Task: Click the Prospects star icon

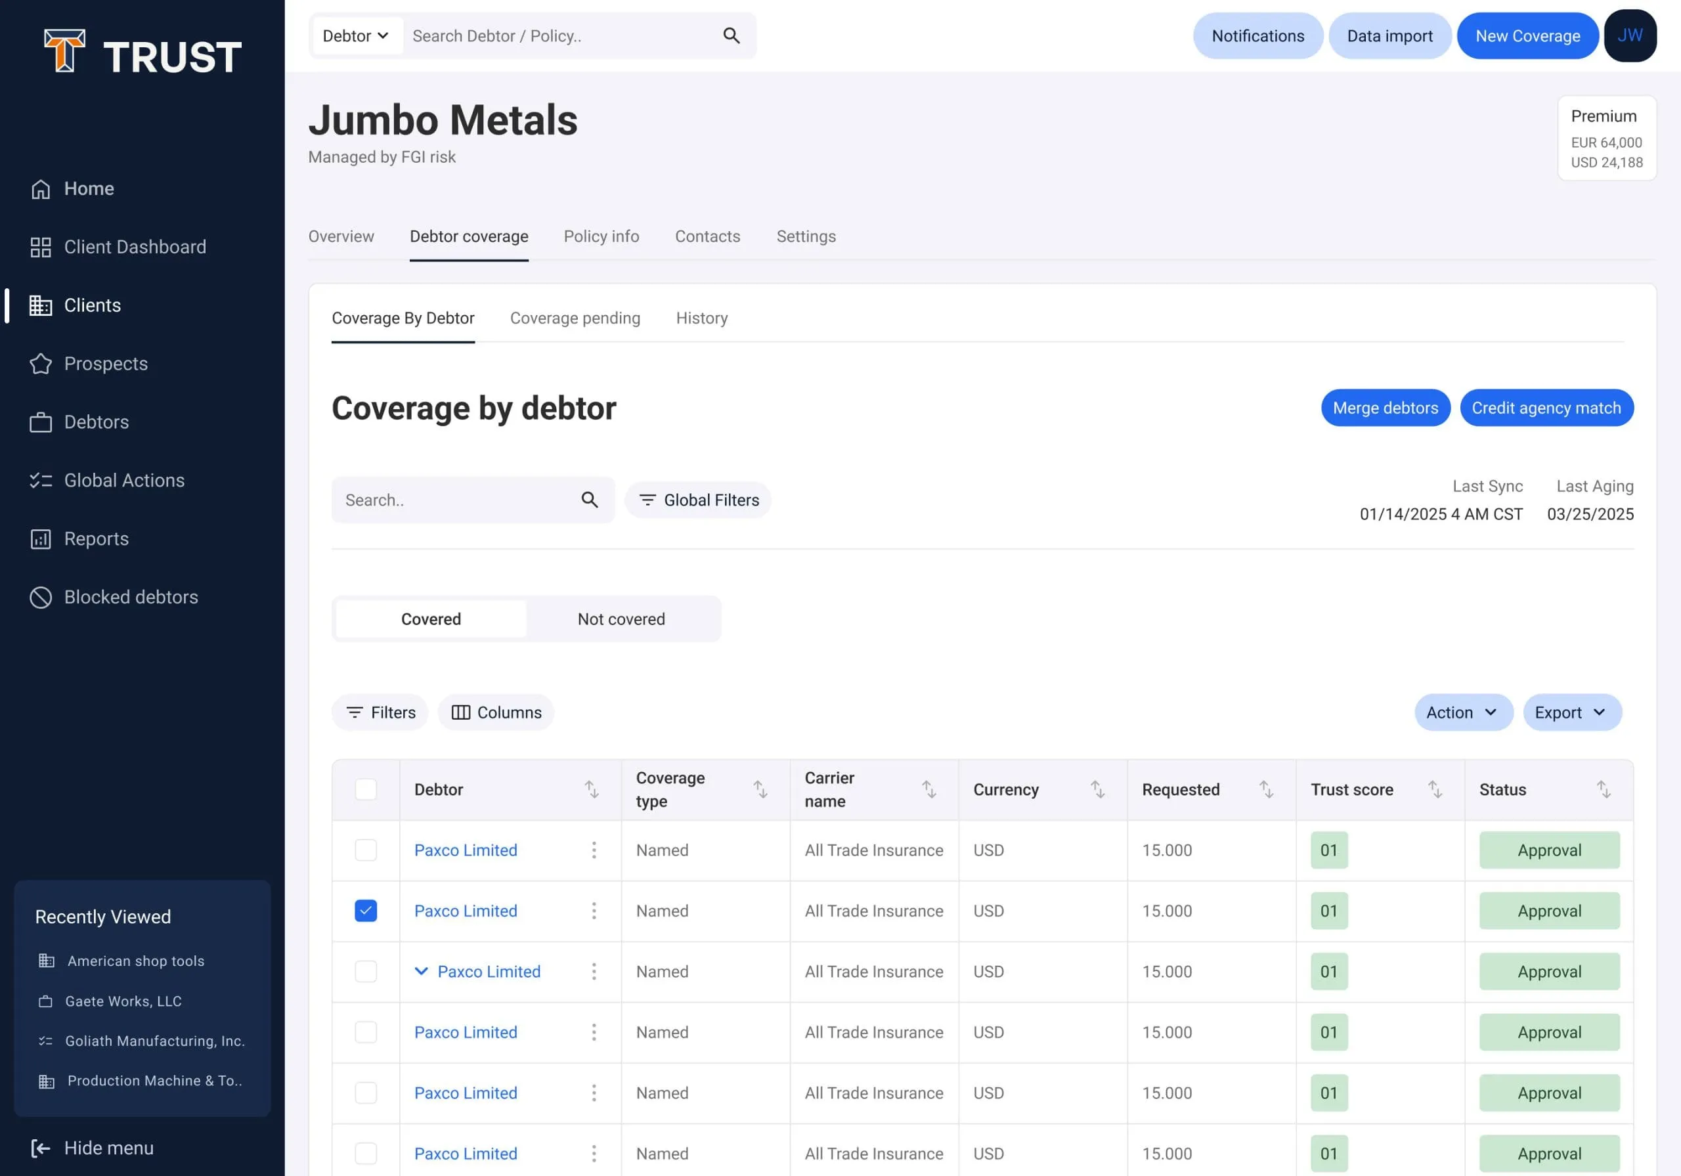Action: 40,364
